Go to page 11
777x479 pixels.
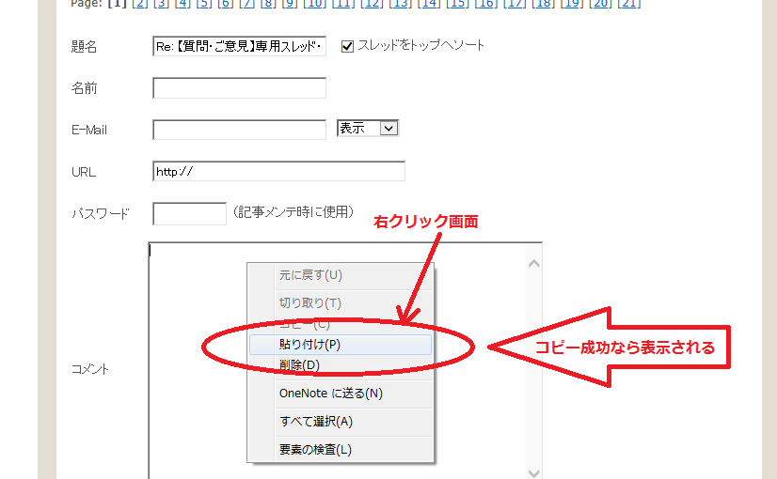(343, 4)
